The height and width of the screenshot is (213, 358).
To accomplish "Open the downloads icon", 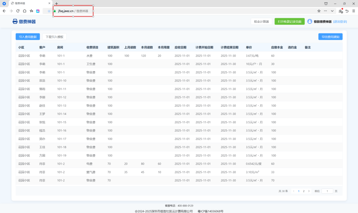I will (340, 11).
